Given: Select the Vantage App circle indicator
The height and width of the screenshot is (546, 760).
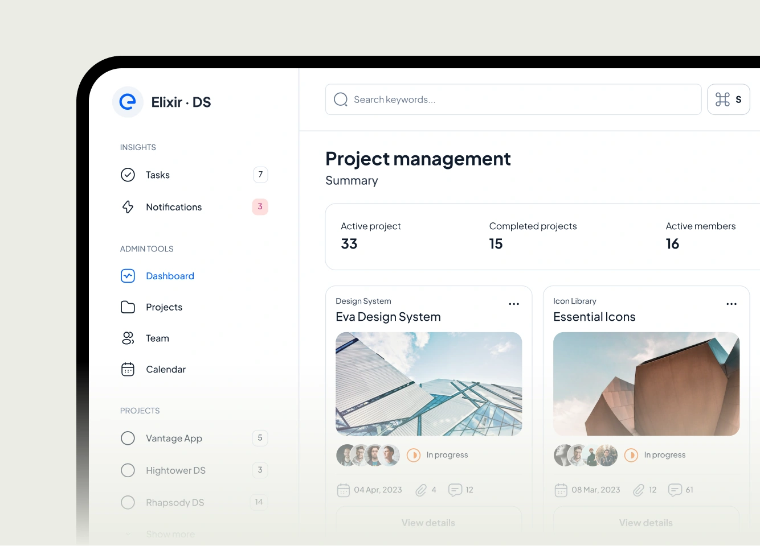Looking at the screenshot, I should pos(128,438).
